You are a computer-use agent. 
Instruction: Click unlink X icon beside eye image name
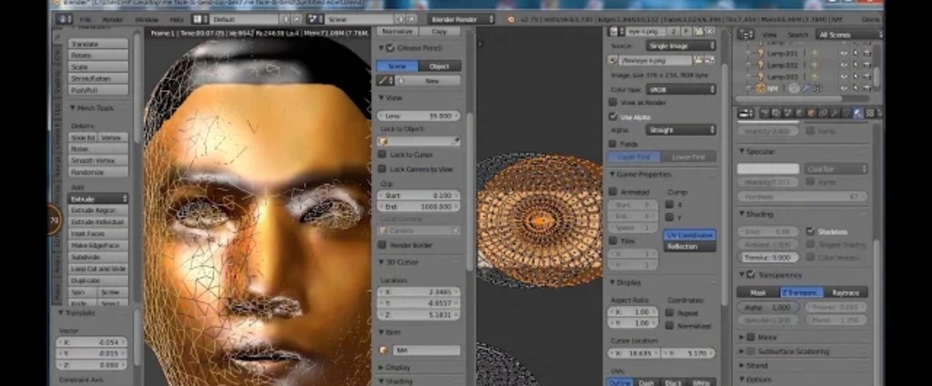point(710,31)
